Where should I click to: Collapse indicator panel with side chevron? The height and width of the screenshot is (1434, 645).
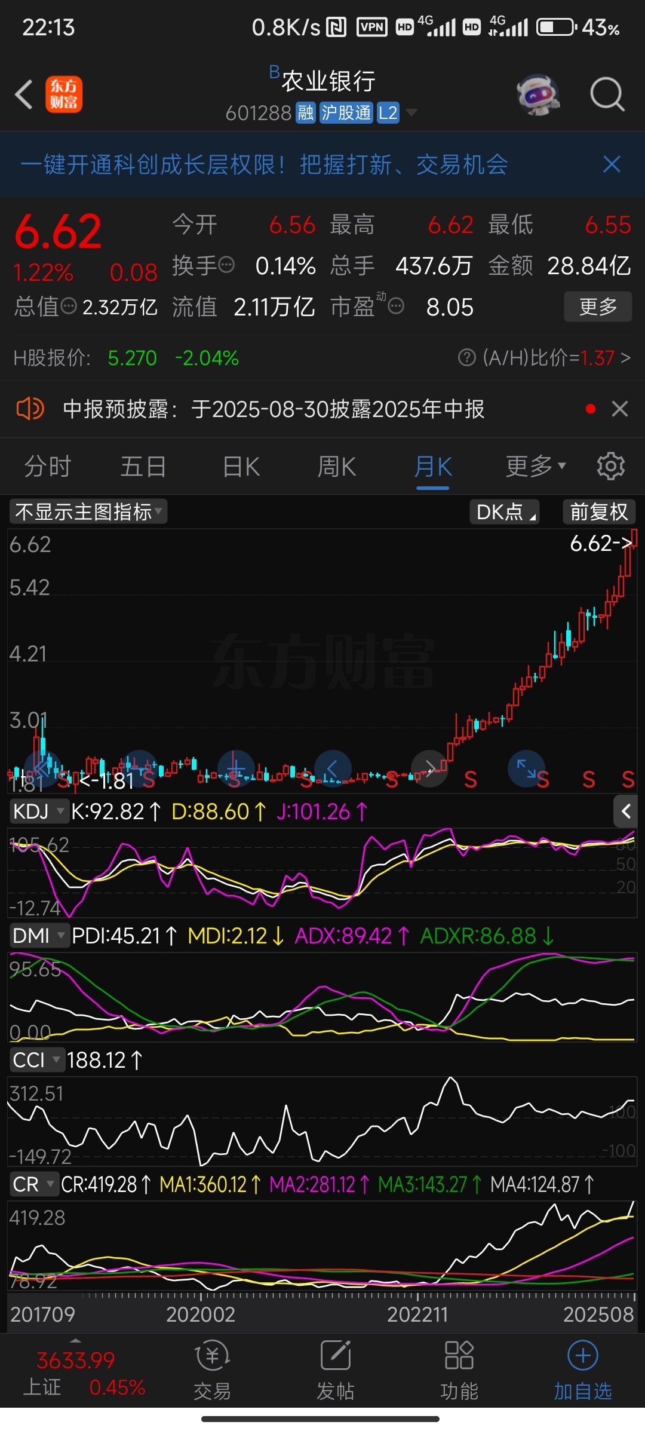[x=625, y=811]
